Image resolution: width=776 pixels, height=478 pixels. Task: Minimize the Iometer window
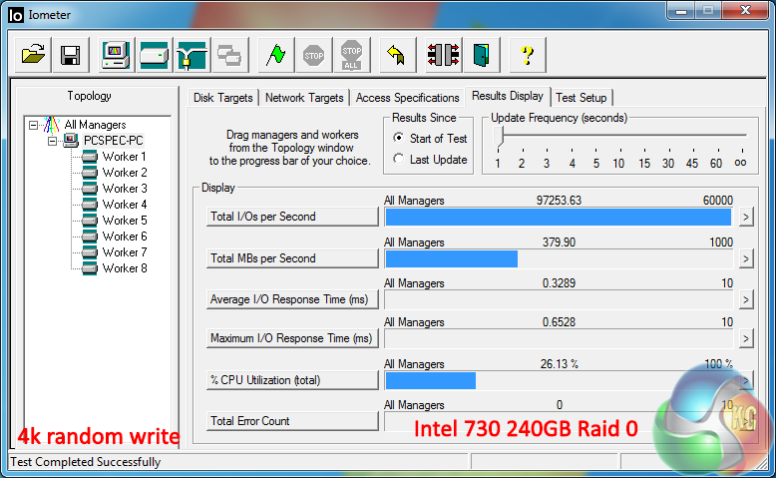[681, 10]
